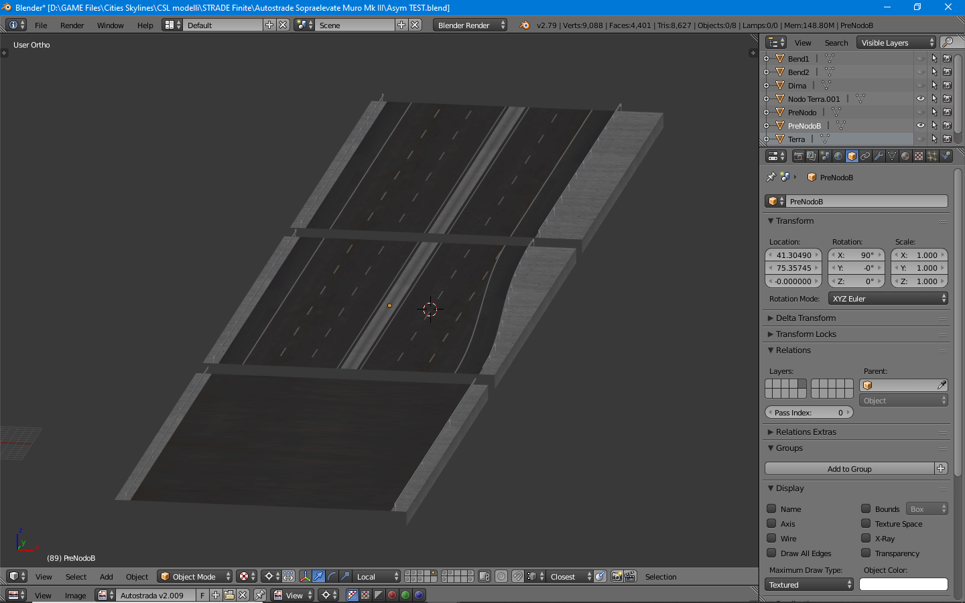Click the Object Color white swatch

[903, 585]
